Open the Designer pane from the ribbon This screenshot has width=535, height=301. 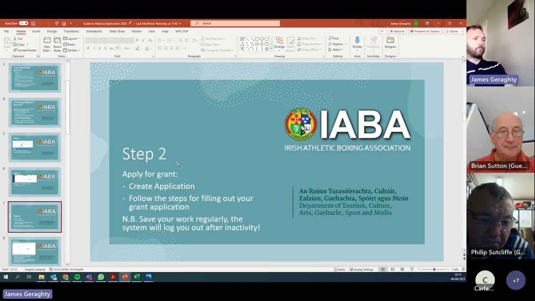click(390, 42)
